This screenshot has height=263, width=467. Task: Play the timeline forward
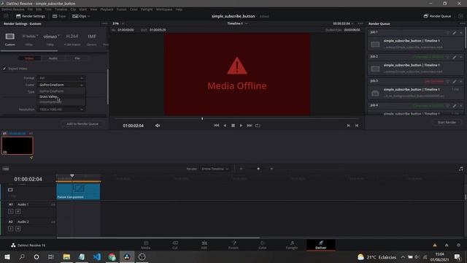click(241, 126)
